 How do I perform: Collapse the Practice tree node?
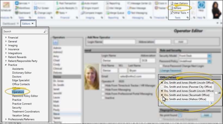point(6,65)
